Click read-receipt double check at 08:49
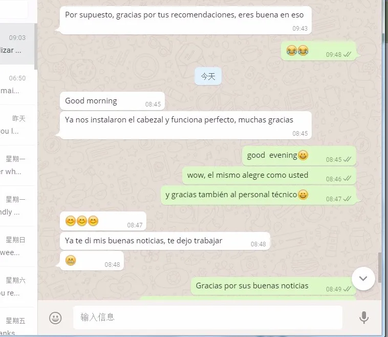Screen dimensions: 388x337 [347, 289]
